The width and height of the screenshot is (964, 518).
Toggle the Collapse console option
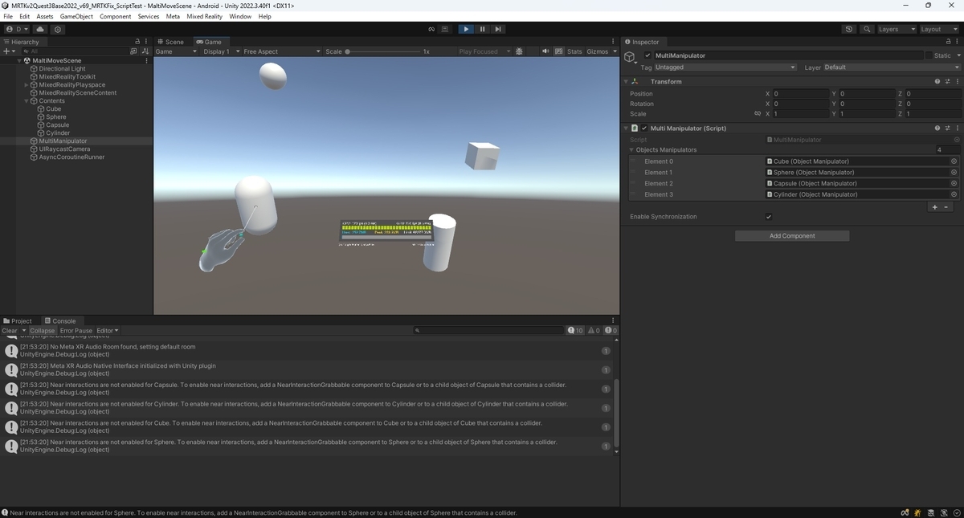tap(43, 331)
